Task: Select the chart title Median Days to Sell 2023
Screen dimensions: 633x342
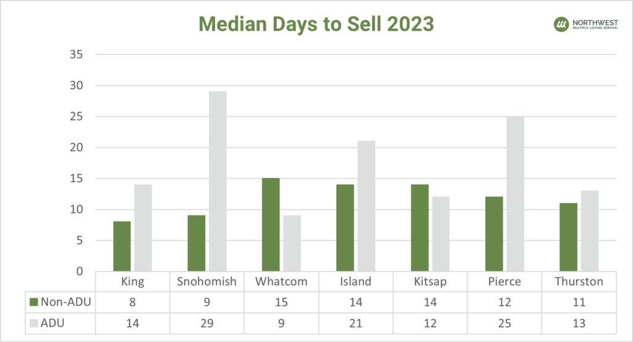Action: pos(316,24)
